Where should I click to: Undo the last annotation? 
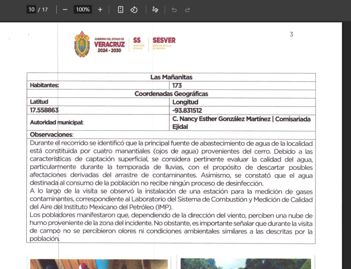(174, 10)
